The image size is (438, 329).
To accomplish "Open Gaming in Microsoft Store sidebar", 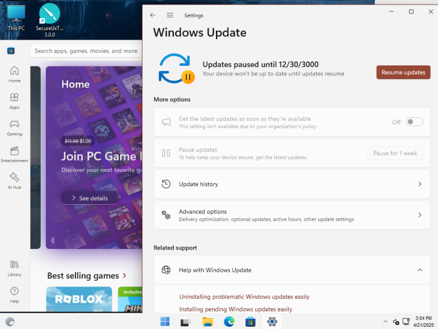I will pyautogui.click(x=15, y=128).
